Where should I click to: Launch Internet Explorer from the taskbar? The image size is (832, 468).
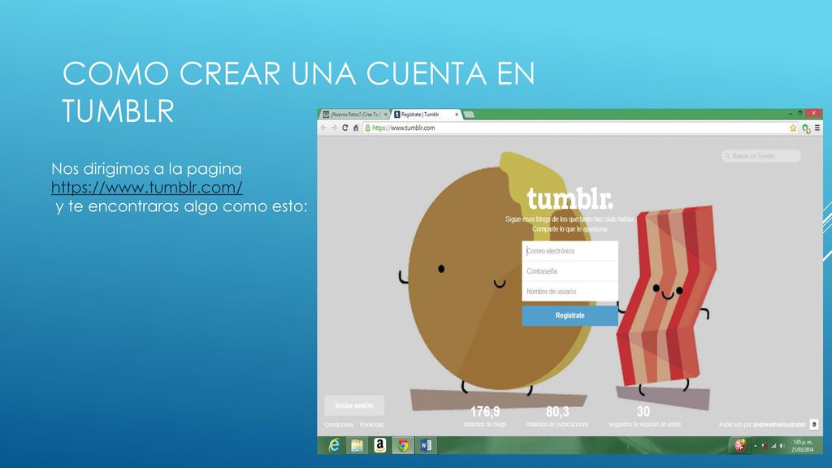coord(334,445)
